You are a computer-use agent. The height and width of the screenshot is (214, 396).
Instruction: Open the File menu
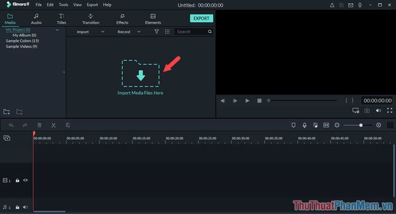click(38, 5)
